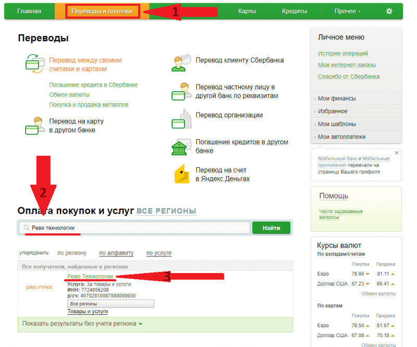This screenshot has width=417, height=347.
Task: Open the Главная tab
Action: pyautogui.click(x=29, y=11)
